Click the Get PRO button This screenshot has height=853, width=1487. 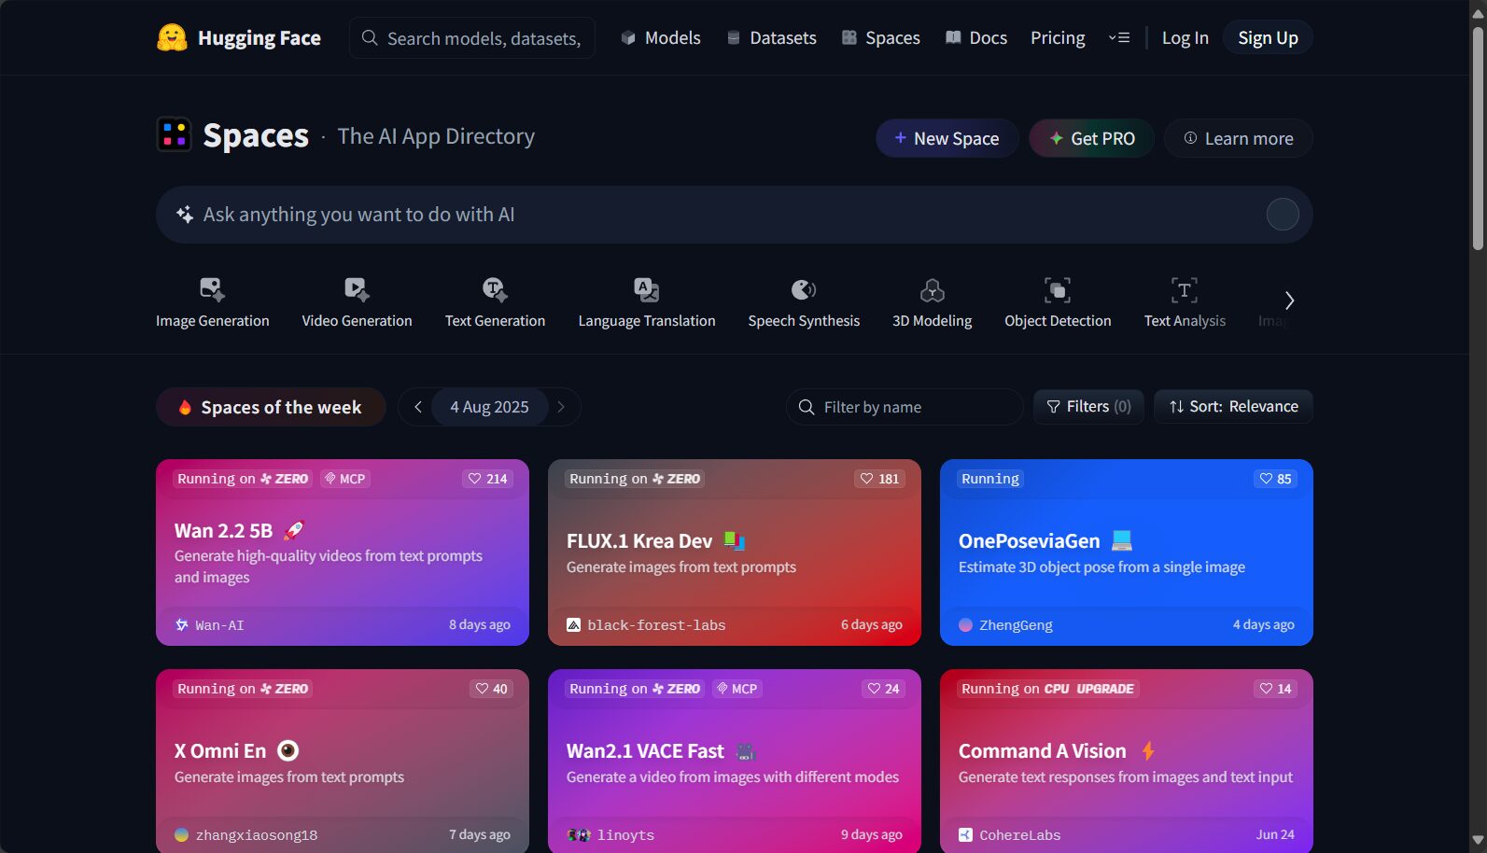point(1091,138)
